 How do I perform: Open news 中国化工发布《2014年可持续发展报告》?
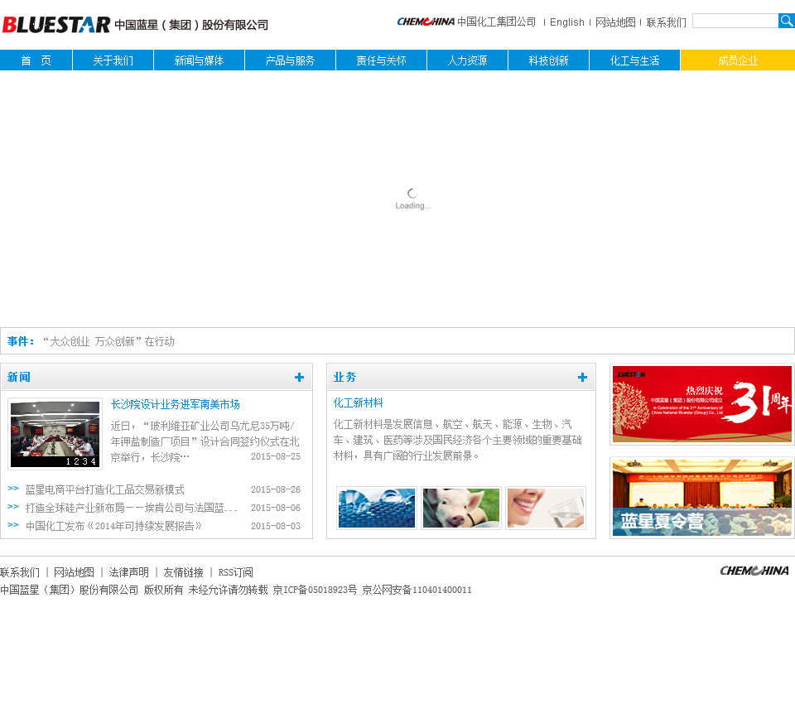(x=113, y=526)
